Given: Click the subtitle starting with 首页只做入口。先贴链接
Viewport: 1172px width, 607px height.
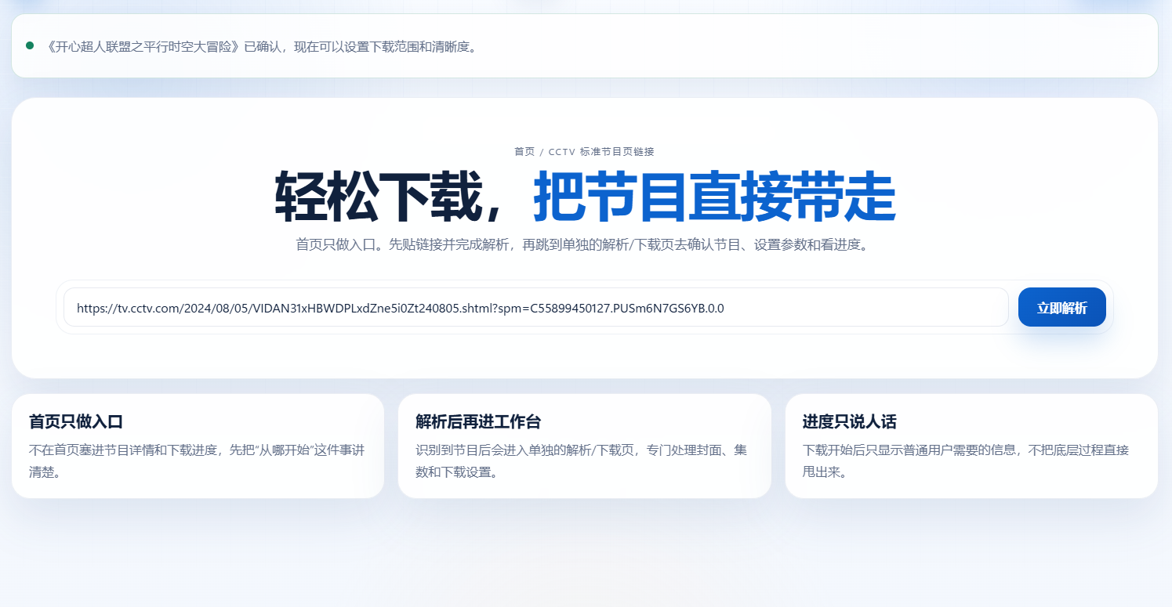Looking at the screenshot, I should [x=584, y=245].
